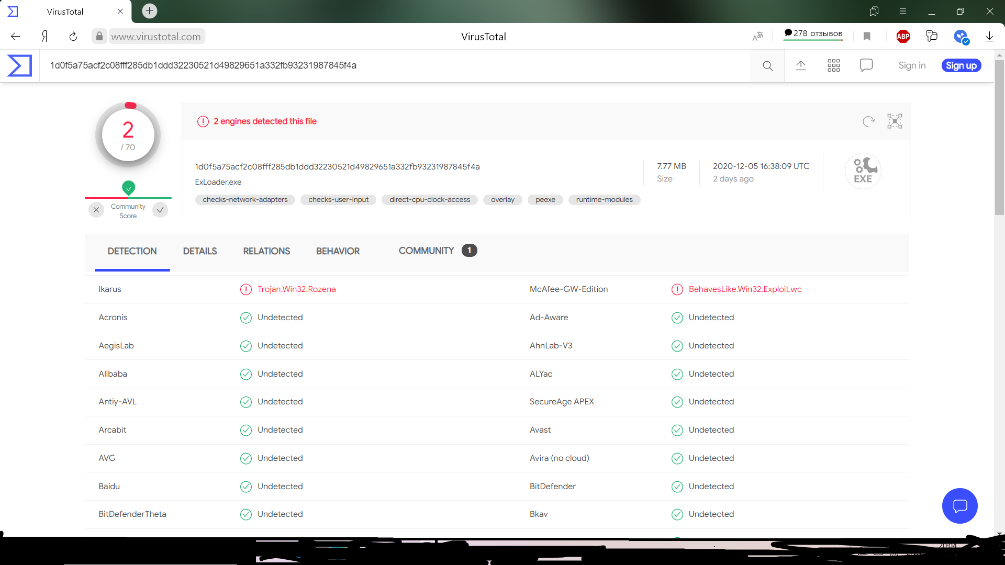Bookmark this page with the bookmark icon
Viewport: 1005px width, 565px height.
[867, 36]
